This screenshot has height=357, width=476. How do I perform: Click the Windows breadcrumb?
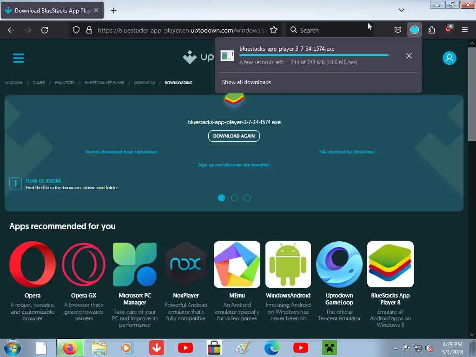tap(14, 83)
